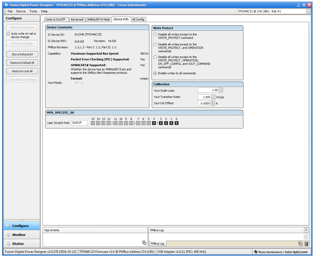This screenshot has height=258, width=313.
Task: Toggle Auto write on rail or device change
Action: click(x=8, y=34)
